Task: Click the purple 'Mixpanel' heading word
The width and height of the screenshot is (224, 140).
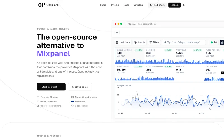Action: 53,53
